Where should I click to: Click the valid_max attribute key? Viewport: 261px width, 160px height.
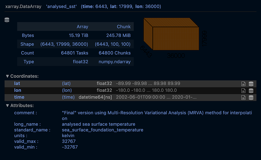pos(26,141)
